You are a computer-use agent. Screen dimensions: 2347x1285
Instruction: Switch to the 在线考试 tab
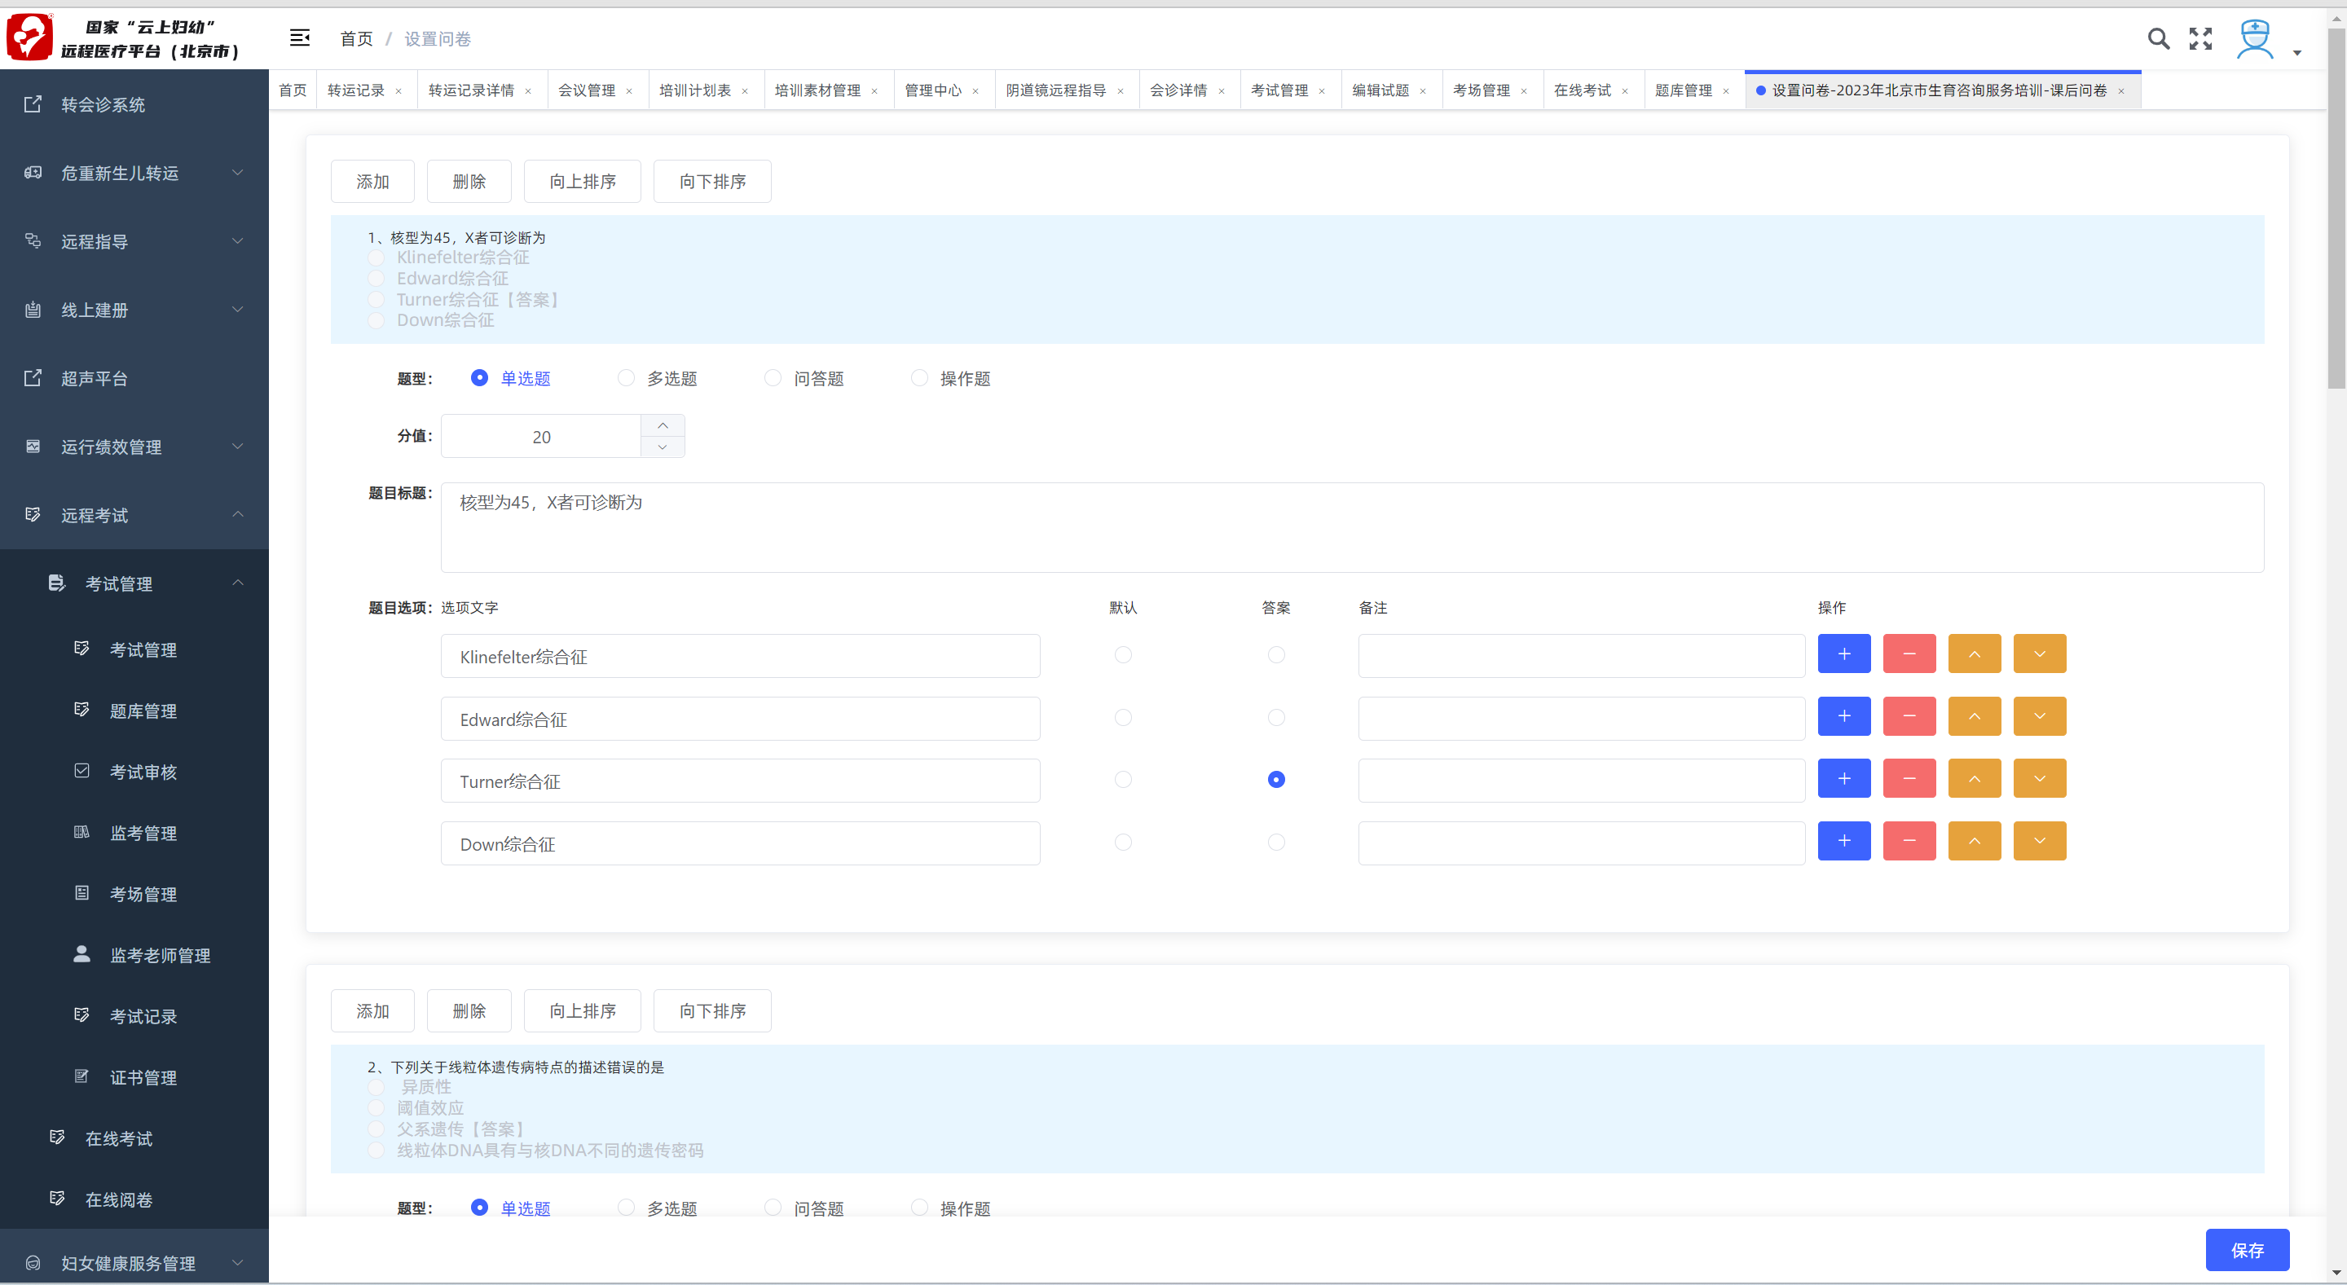click(1583, 91)
